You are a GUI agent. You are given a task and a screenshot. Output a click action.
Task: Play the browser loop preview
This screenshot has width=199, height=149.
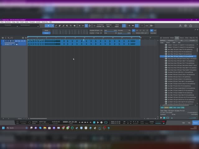pyautogui.click(x=161, y=118)
